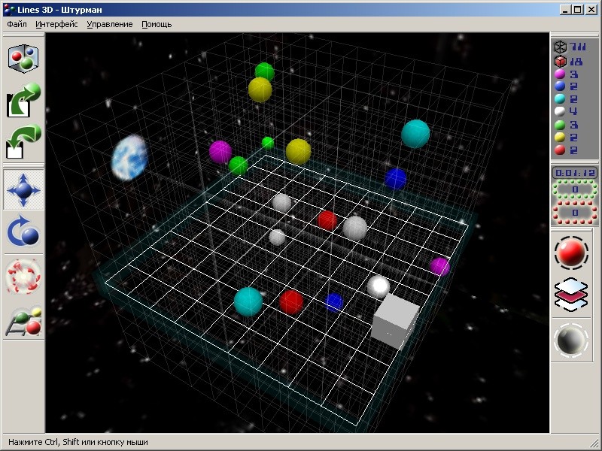Image resolution: width=602 pixels, height=451 pixels.
Task: Click the save game green arrow icon
Action: pos(23,141)
